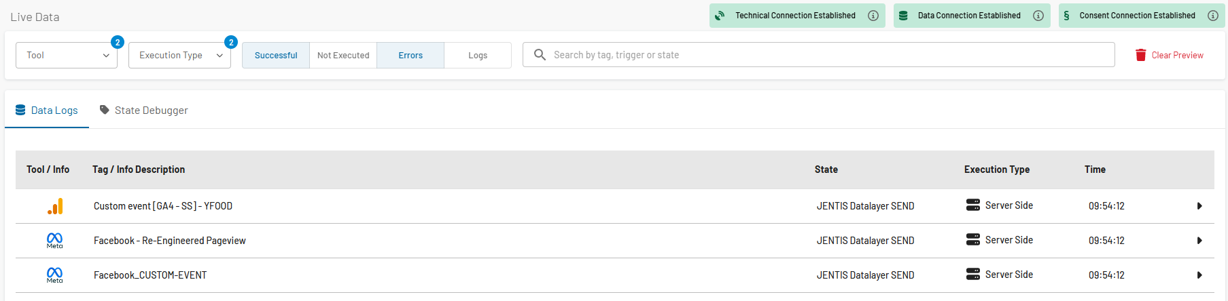The width and height of the screenshot is (1228, 301).
Task: Click the Google Analytics icon in first row
Action: [55, 206]
